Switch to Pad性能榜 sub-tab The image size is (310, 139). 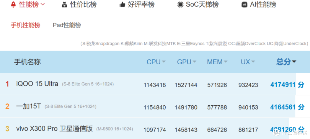pos(67,25)
